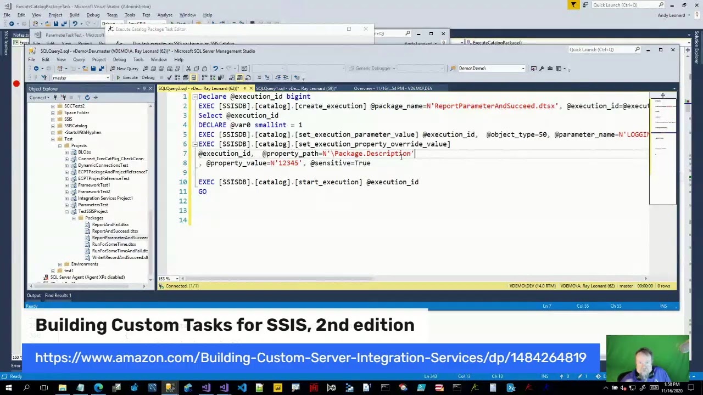703x395 pixels.
Task: Click the Copy icon in SSMS toolbar
Action: point(196,69)
